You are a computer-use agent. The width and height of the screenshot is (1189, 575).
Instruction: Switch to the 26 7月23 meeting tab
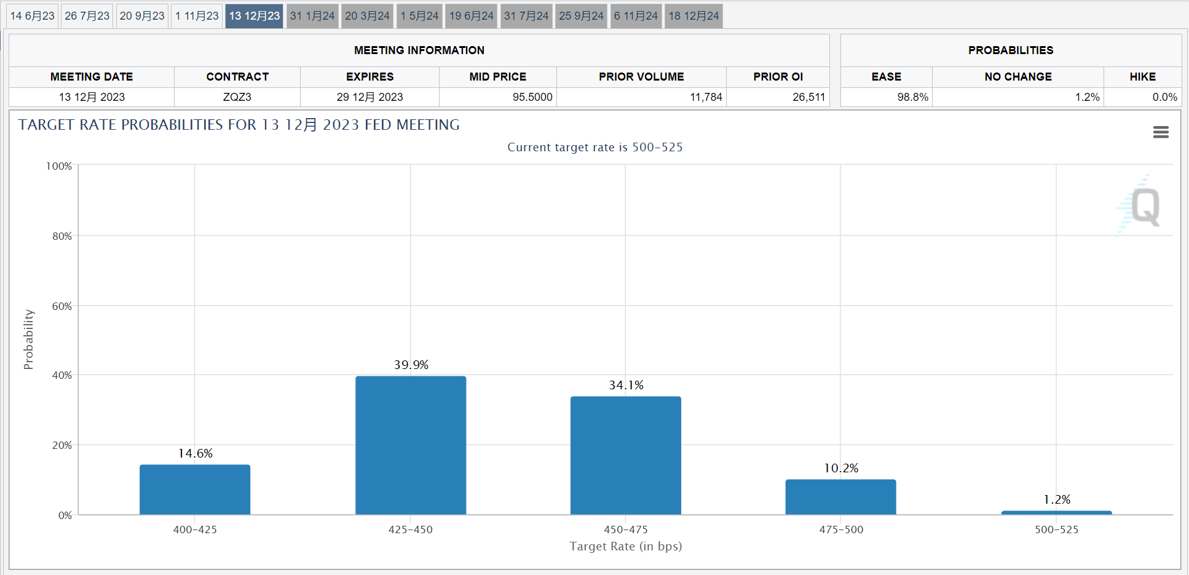(87, 16)
